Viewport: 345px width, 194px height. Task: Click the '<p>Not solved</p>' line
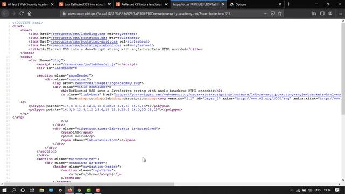tap(78, 136)
